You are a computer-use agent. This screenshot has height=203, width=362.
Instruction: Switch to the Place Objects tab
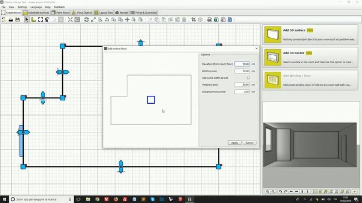(x=82, y=12)
